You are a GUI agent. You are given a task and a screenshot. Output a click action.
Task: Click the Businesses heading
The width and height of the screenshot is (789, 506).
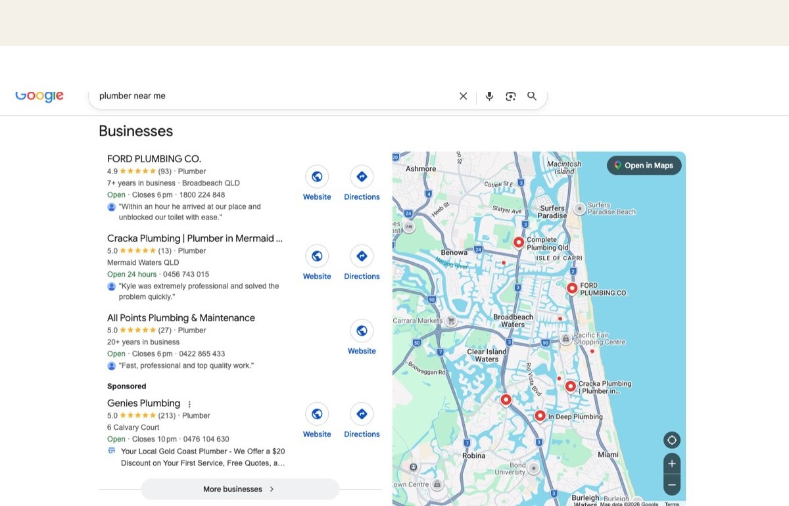pos(135,131)
